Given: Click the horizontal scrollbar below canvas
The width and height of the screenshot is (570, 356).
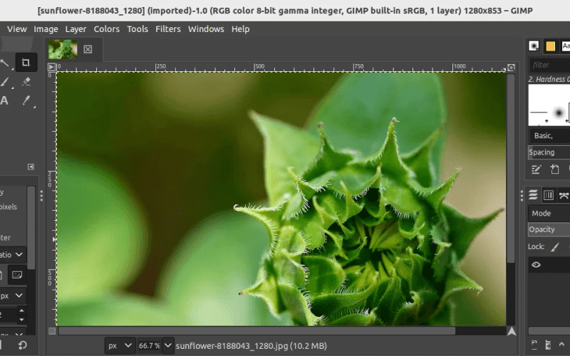Looking at the screenshot, I should point(257,331).
